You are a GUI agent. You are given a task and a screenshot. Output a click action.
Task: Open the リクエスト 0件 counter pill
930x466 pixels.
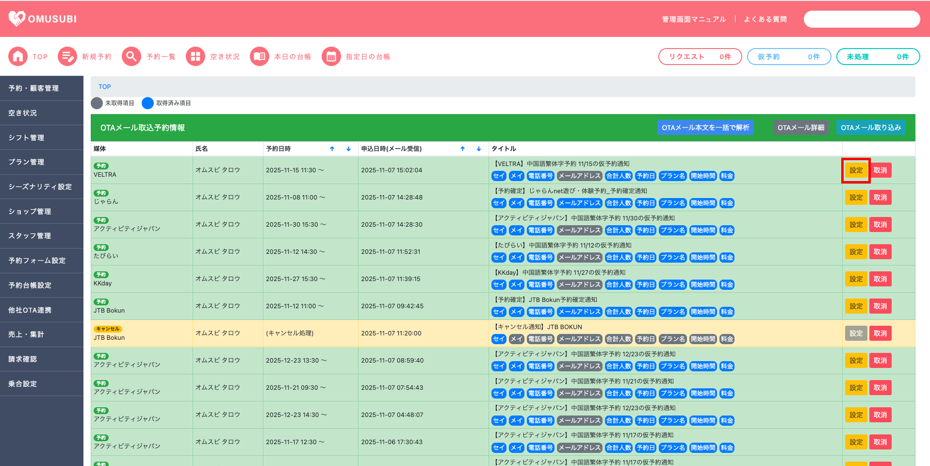tap(700, 57)
